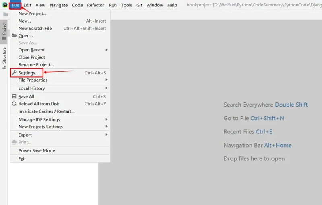Select Invalidate Caches / Restart...
Viewport: 322px width, 205px height.
pos(46,111)
